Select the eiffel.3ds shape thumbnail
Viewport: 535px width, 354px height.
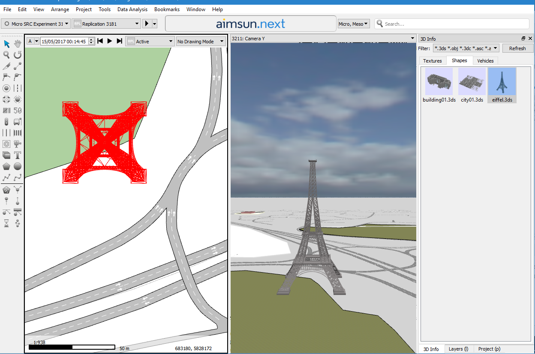coord(502,81)
